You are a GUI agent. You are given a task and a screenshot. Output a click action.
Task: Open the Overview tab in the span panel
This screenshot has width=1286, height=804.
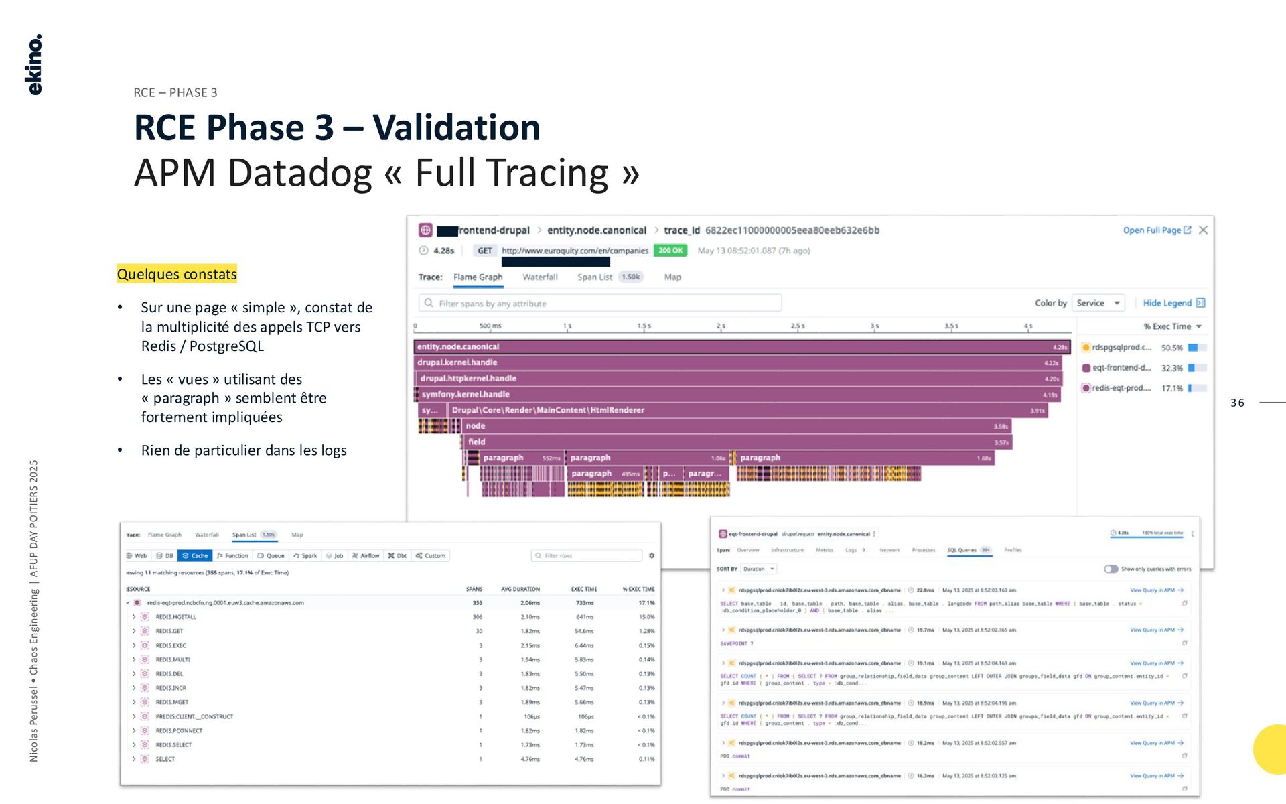(x=748, y=550)
